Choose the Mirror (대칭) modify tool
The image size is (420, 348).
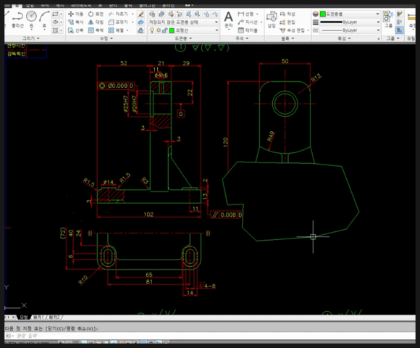click(x=96, y=22)
